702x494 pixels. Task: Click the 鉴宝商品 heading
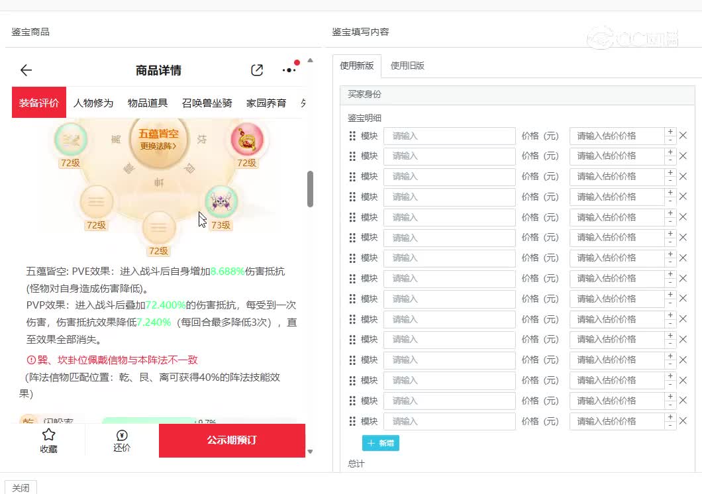pos(30,32)
